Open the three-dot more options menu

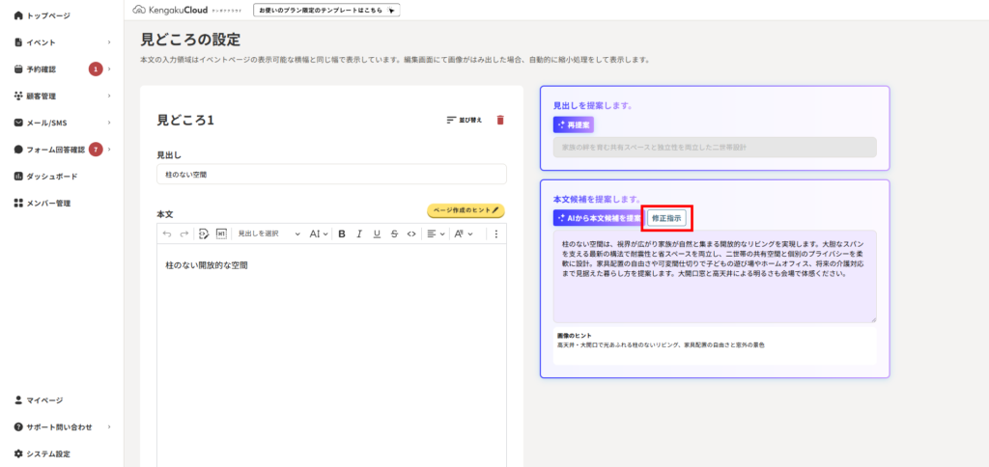(x=496, y=233)
